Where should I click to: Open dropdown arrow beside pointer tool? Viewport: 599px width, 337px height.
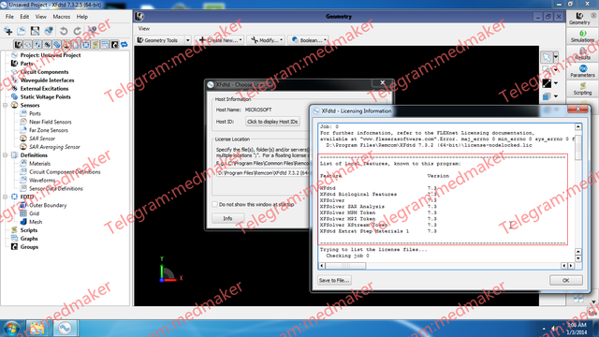[556, 57]
